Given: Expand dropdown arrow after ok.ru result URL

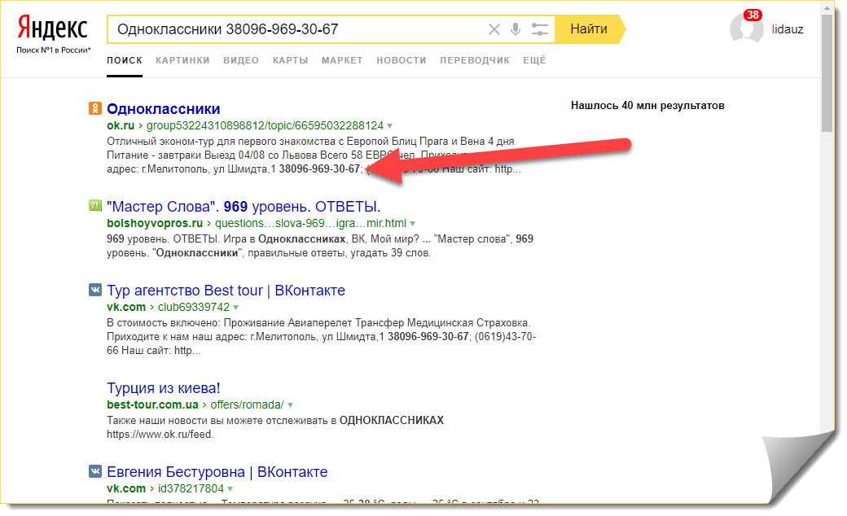Looking at the screenshot, I should (389, 126).
